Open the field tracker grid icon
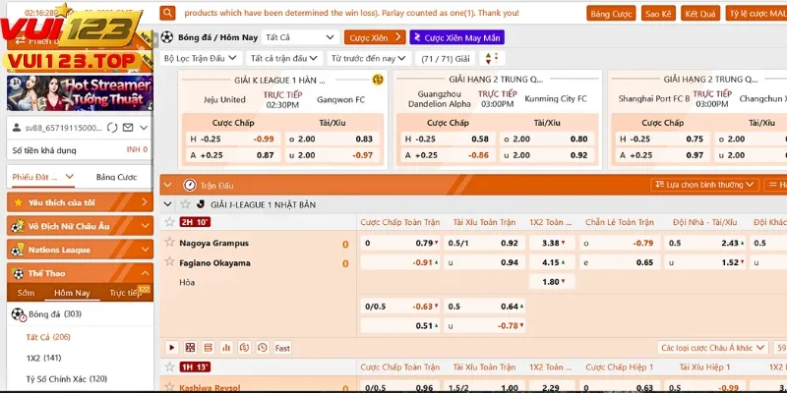 tap(190, 348)
